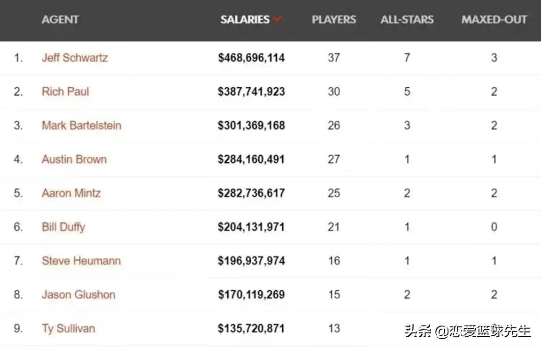Screen dimensions: 541x348
Task: View Austin Brown's agent details
Action: pyautogui.click(x=74, y=159)
